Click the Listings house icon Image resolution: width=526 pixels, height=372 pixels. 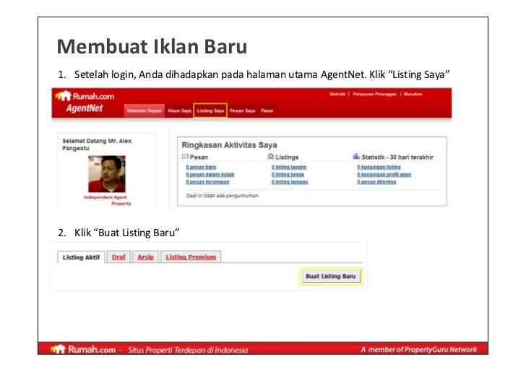271,156
